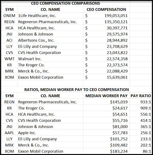This screenshot has width=153, height=155.
Task: Select the Regeneron compensation 135,350,121 cell
Action: pos(116,22)
